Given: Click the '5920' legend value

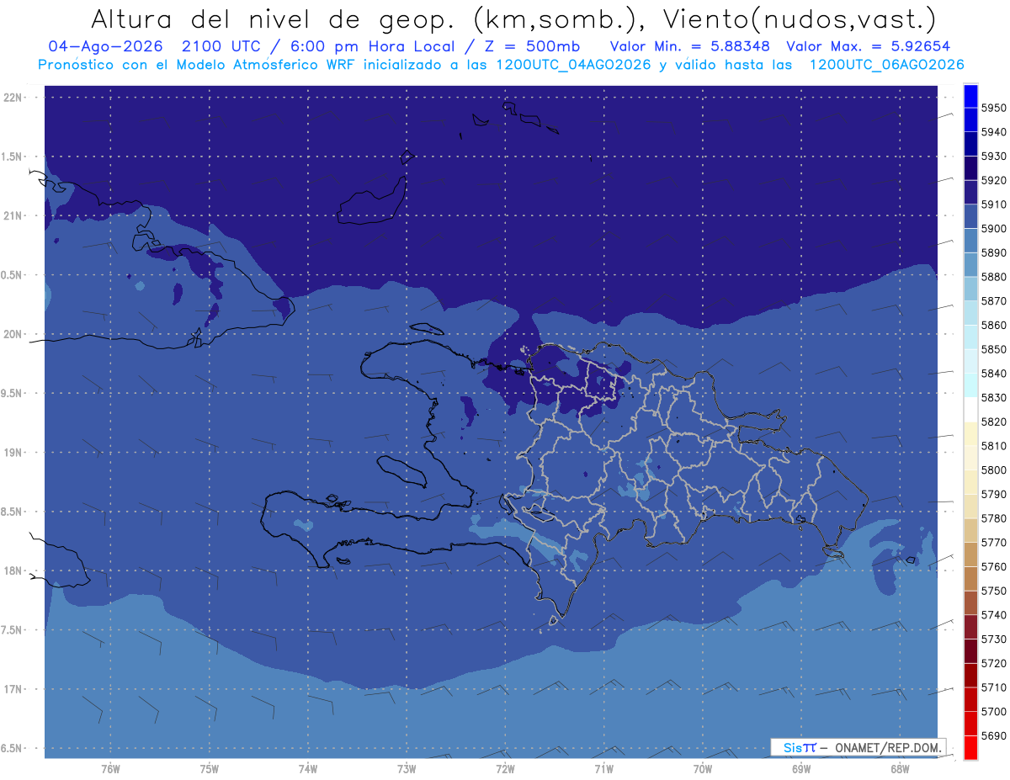Looking at the screenshot, I should [994, 180].
